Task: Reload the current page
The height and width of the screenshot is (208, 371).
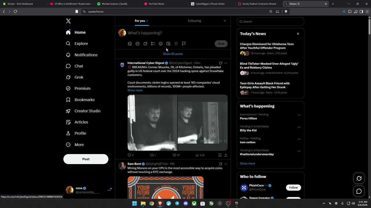Action: coord(15,12)
